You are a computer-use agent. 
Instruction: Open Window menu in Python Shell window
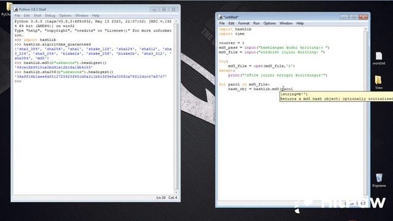coord(82,15)
